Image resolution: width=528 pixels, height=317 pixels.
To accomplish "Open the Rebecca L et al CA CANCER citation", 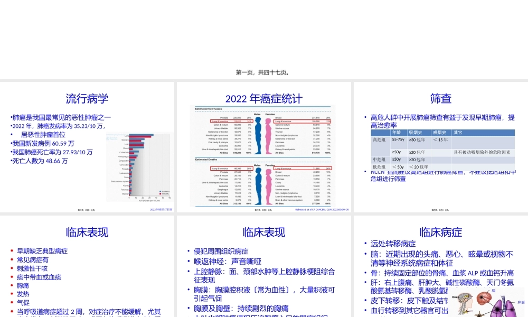I will [323, 209].
